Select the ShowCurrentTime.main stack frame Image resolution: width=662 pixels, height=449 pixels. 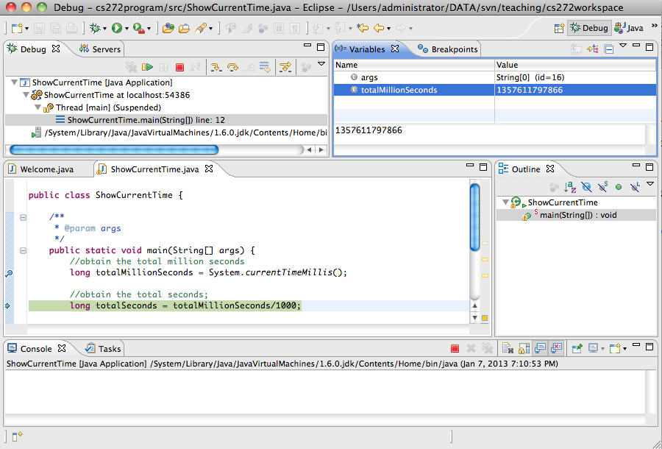[166, 120]
